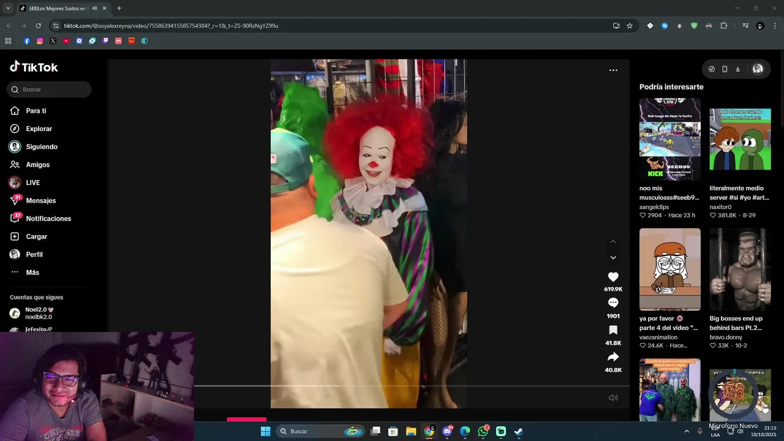Reload the page
Image resolution: width=784 pixels, height=441 pixels.
click(x=38, y=26)
